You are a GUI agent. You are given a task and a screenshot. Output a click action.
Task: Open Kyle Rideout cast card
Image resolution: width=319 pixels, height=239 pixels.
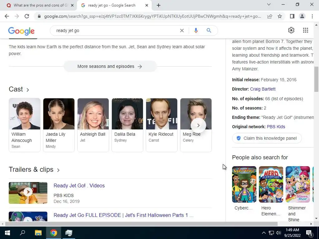[162, 125]
